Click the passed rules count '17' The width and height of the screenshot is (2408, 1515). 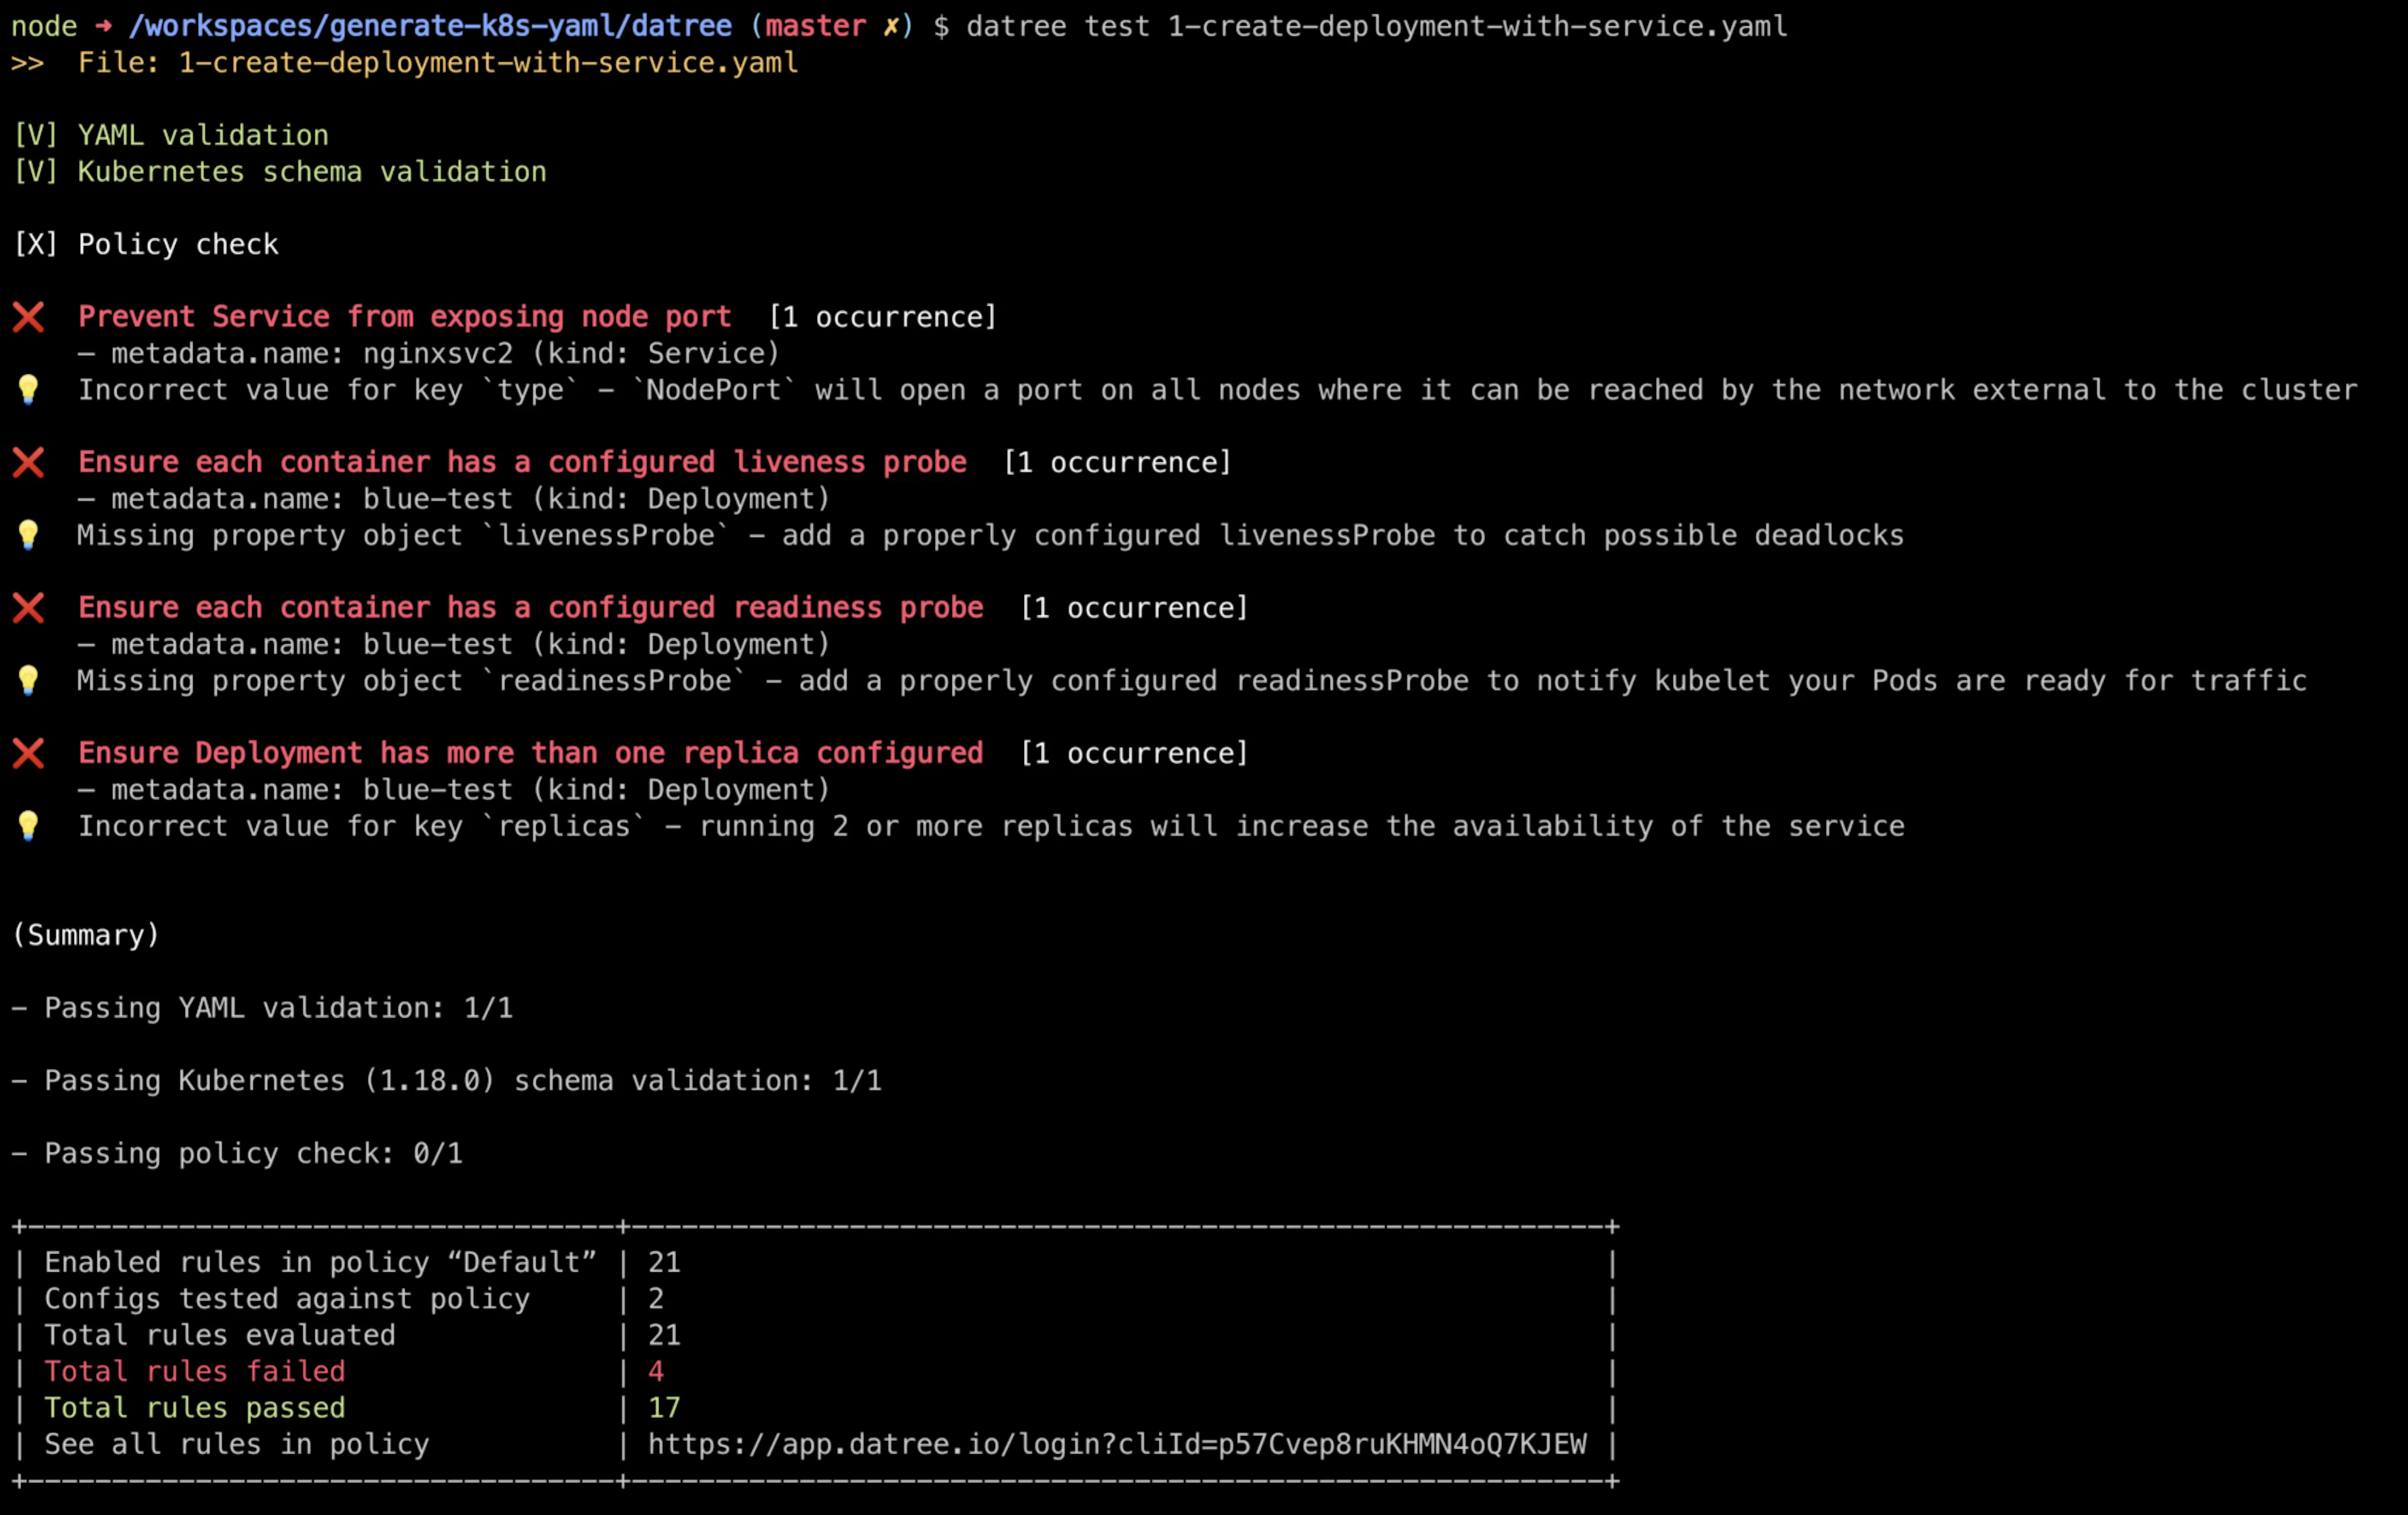(664, 1408)
